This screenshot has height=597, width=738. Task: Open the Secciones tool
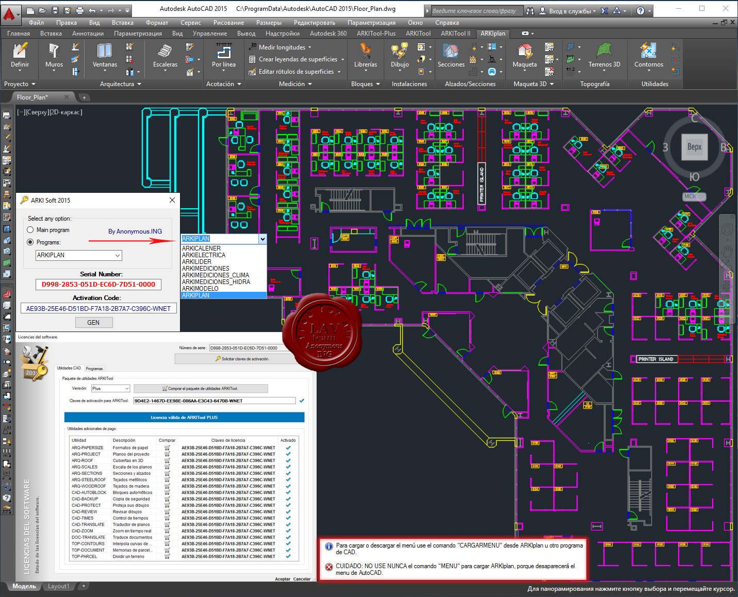pyautogui.click(x=451, y=56)
